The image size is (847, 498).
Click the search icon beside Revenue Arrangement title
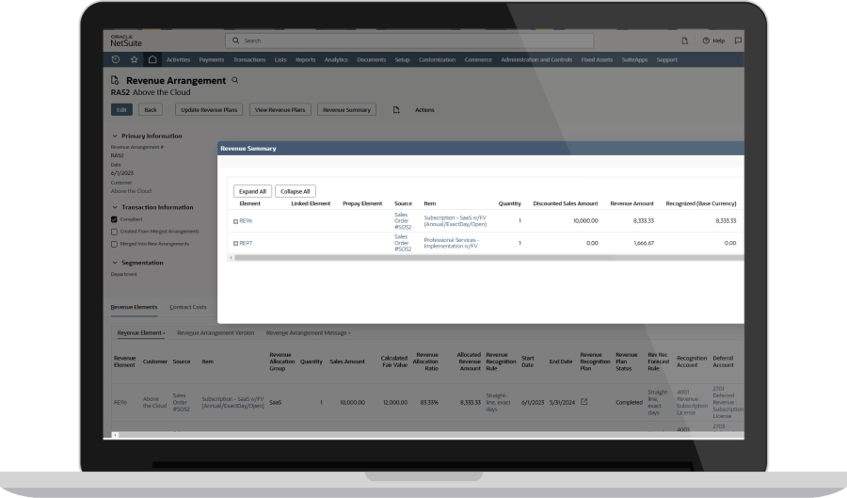point(235,81)
